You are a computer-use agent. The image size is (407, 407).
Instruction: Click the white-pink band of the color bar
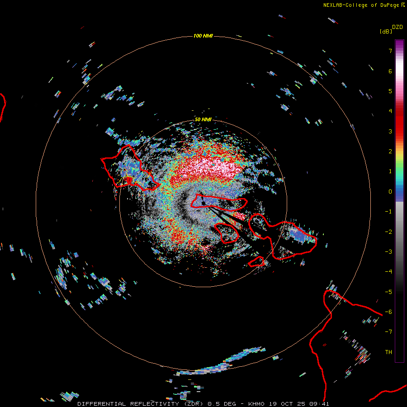coord(399,71)
